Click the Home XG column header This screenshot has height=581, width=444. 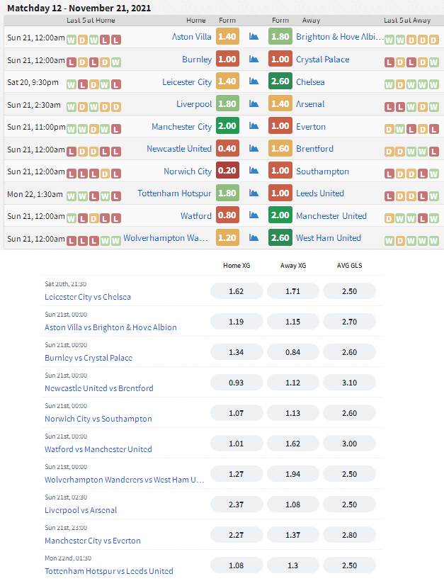[237, 265]
